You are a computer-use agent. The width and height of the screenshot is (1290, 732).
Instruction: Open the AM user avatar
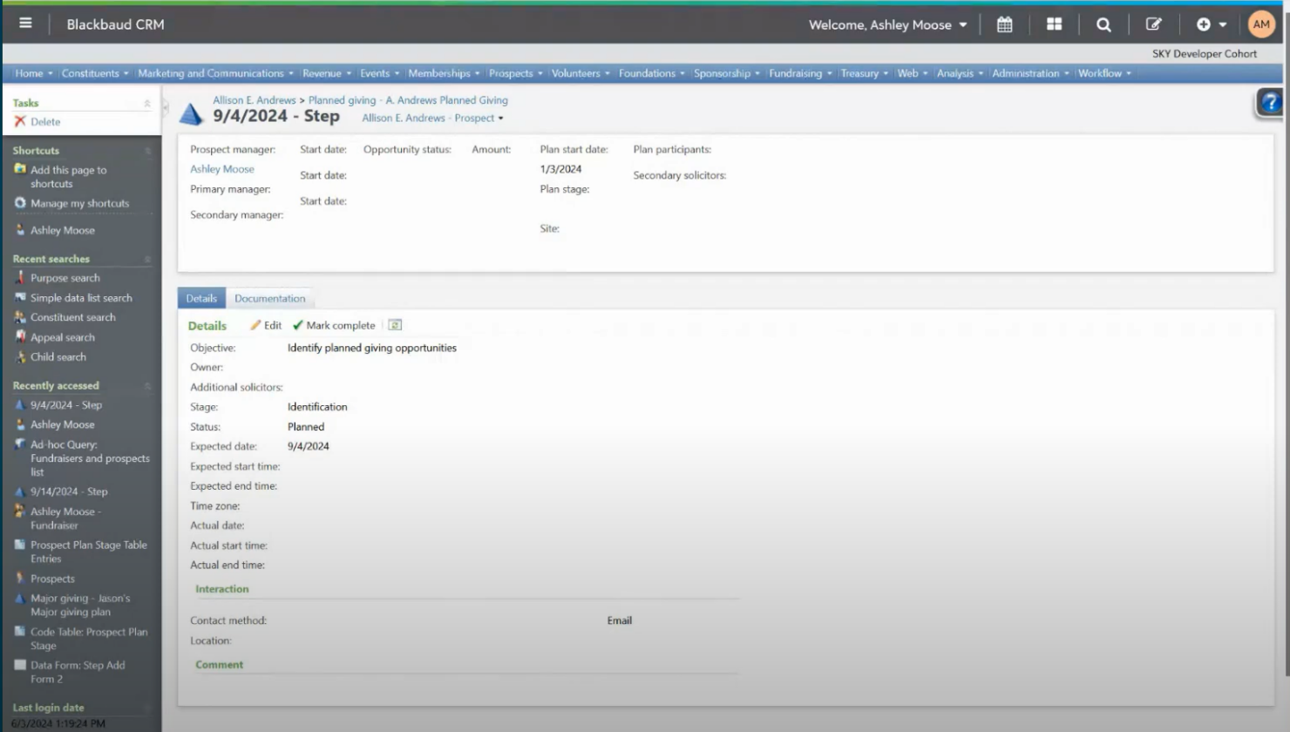coord(1260,24)
